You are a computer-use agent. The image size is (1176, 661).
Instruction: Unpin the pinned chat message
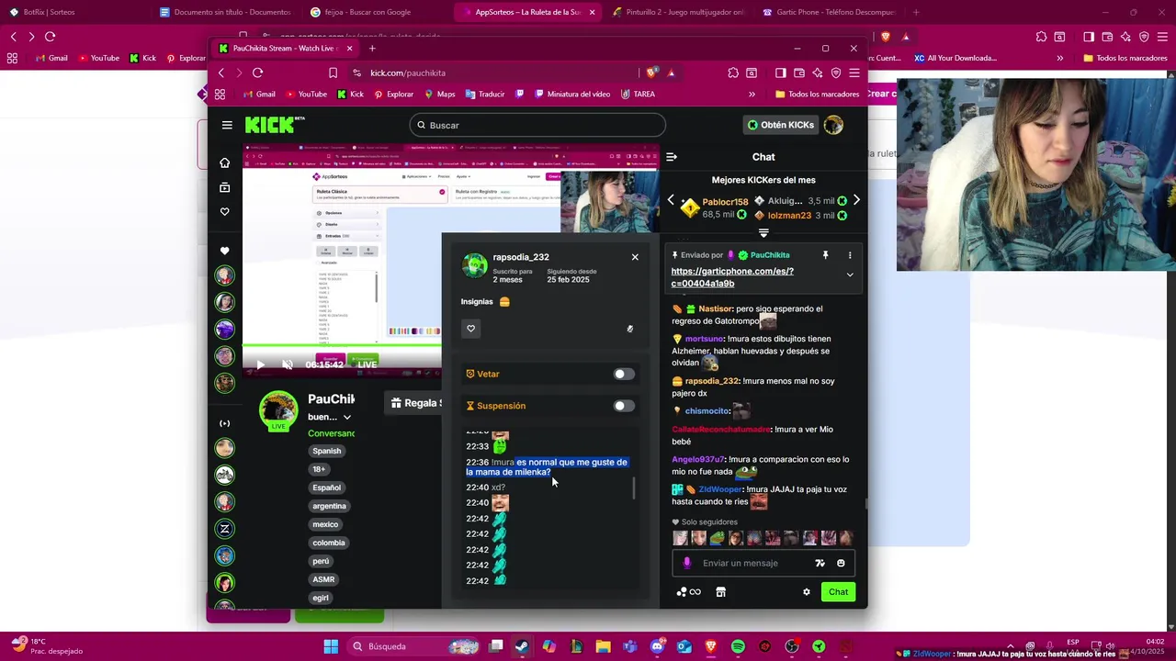coord(825,255)
